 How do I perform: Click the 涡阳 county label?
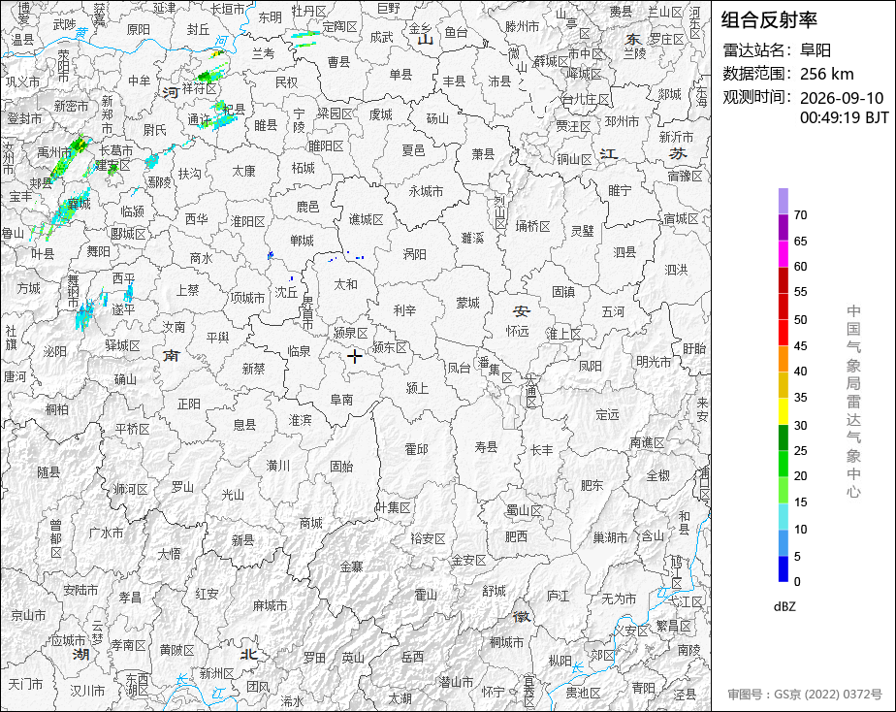click(414, 254)
